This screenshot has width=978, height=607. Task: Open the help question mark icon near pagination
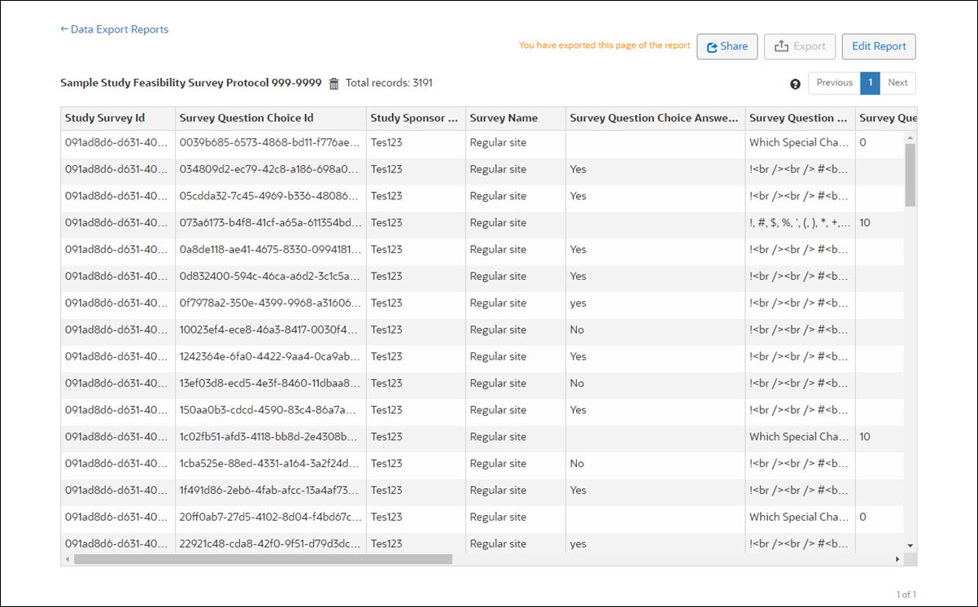[795, 83]
